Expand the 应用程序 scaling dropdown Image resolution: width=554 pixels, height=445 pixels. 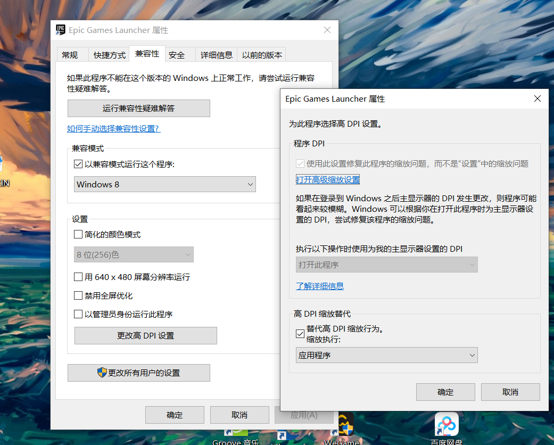point(386,355)
